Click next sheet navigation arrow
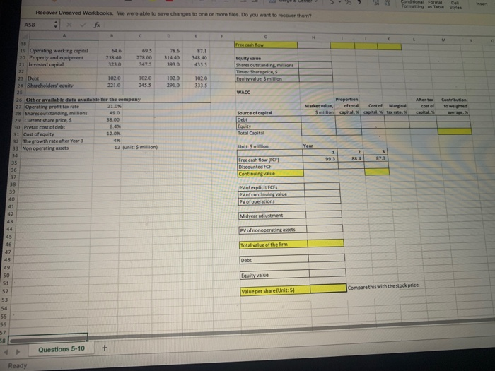The height and width of the screenshot is (371, 495). [18, 351]
